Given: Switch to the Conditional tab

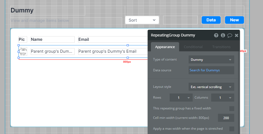Looking at the screenshot, I should click(193, 47).
